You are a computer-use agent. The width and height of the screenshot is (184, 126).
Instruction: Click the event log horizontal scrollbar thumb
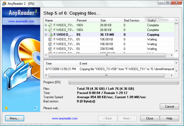click(107, 75)
